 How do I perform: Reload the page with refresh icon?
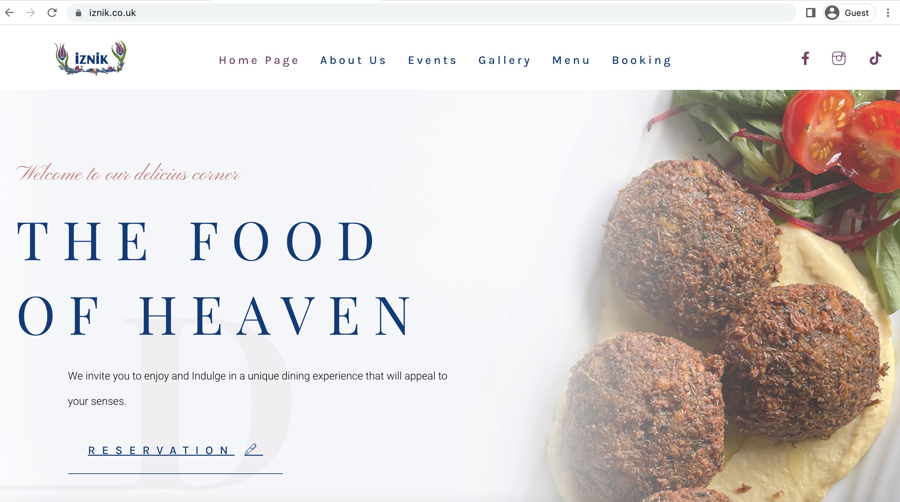pos(52,13)
